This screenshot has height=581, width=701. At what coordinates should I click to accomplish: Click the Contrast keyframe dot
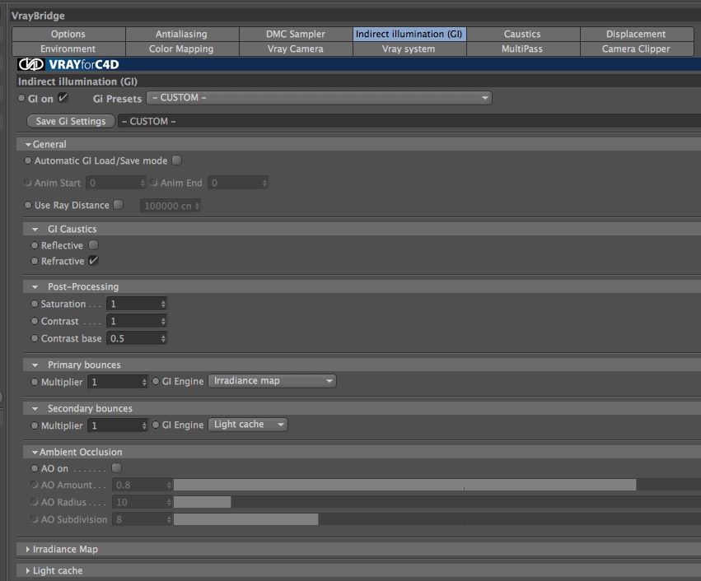pyautogui.click(x=35, y=321)
